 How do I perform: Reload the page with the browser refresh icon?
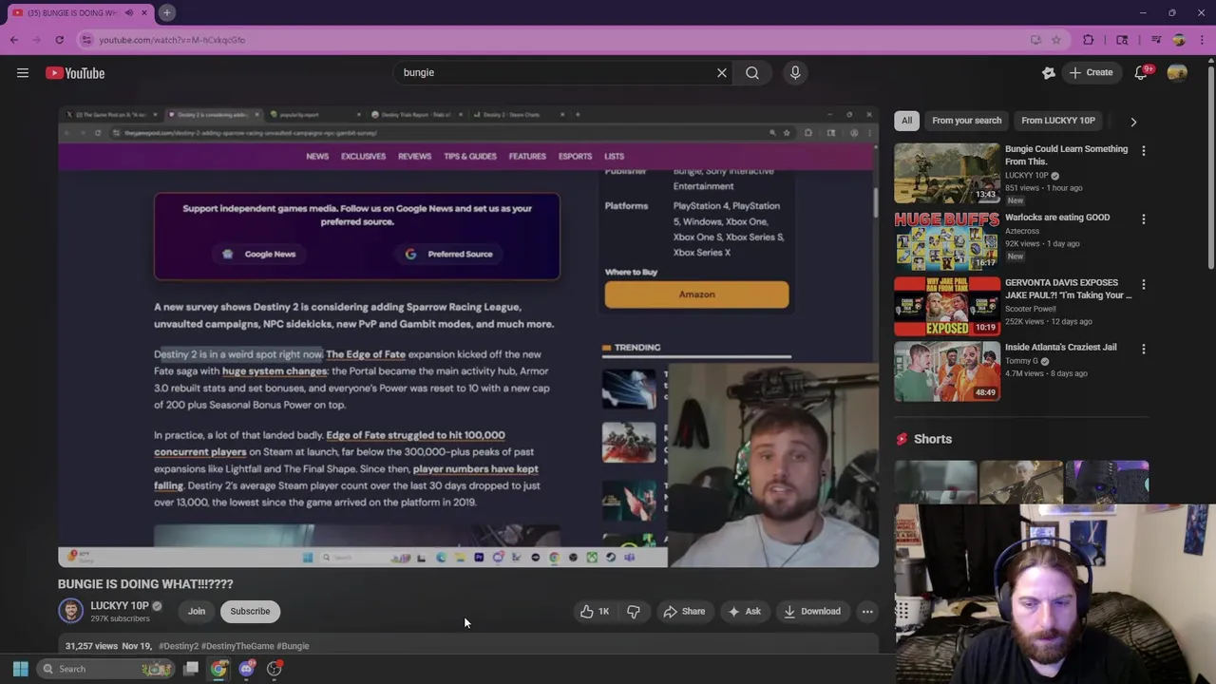coord(59,40)
